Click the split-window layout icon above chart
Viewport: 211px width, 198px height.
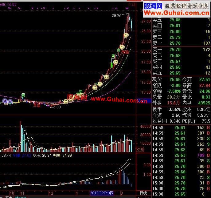pyautogui.click(x=134, y=4)
